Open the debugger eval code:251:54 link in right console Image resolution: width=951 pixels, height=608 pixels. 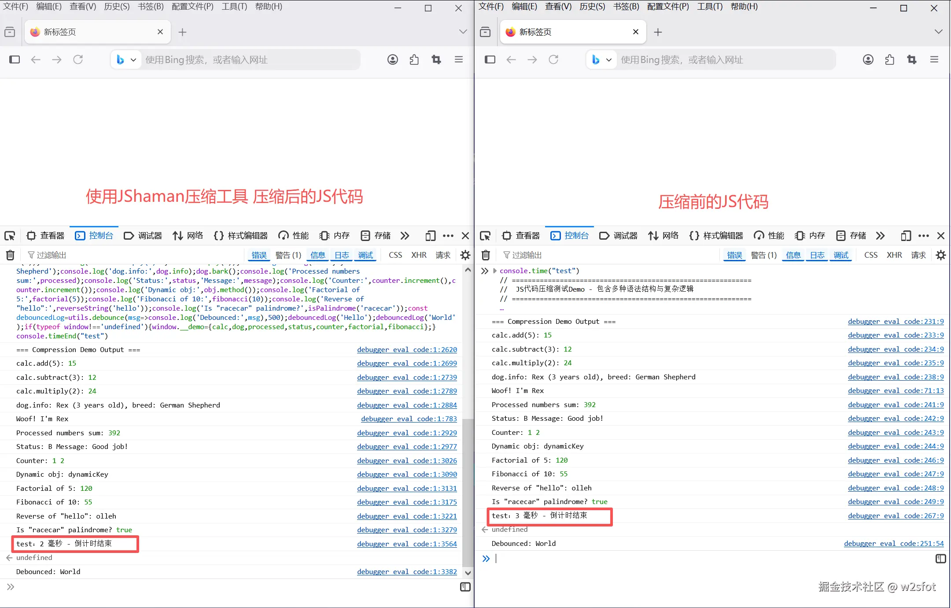894,544
